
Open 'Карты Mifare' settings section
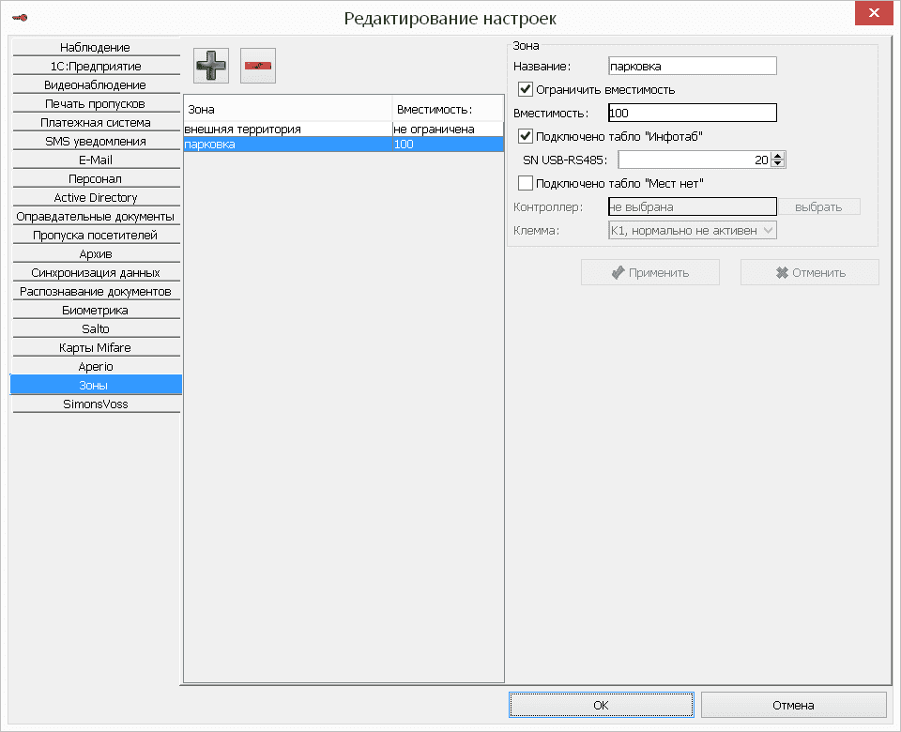click(95, 347)
